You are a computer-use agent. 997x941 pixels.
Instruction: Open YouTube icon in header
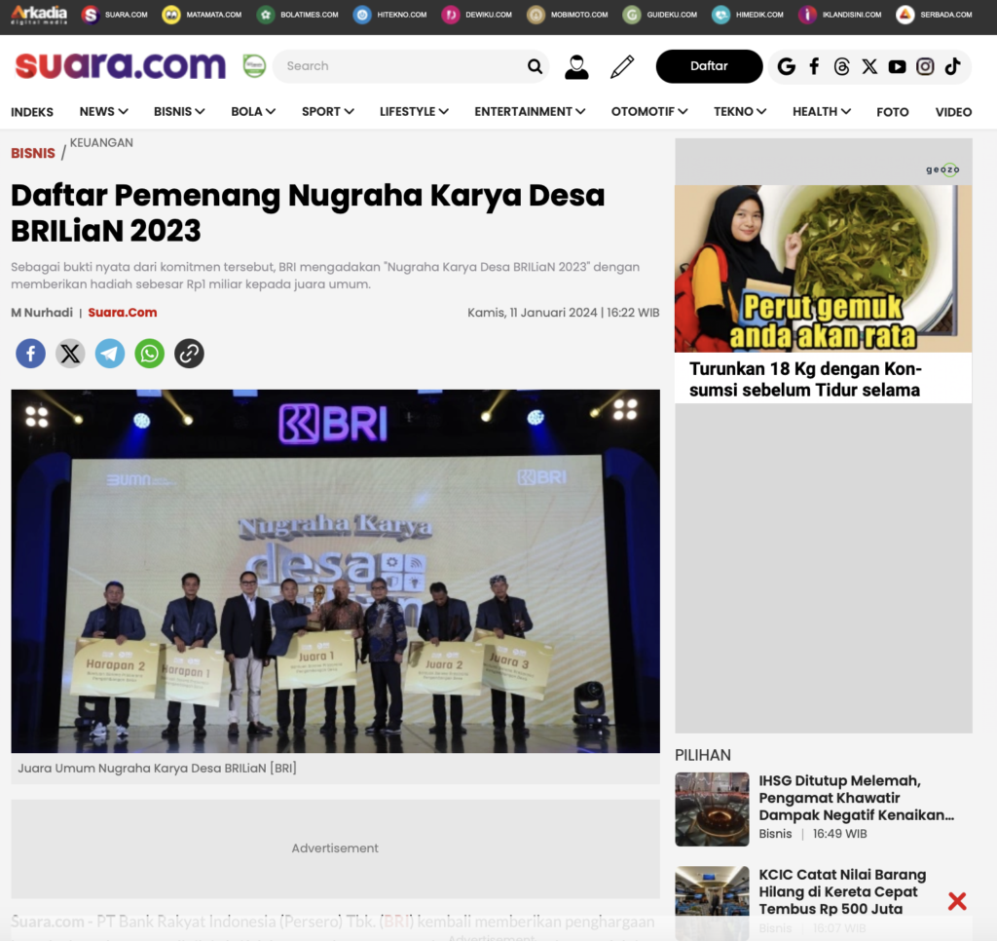tap(897, 66)
